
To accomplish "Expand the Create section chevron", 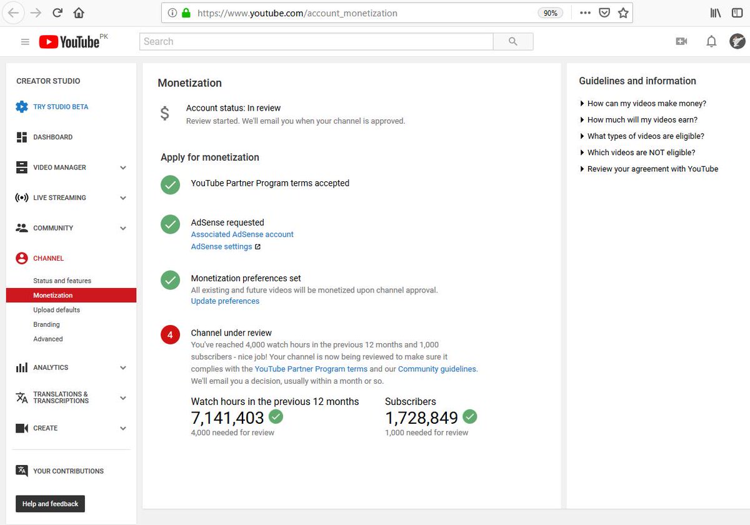I will (x=123, y=428).
